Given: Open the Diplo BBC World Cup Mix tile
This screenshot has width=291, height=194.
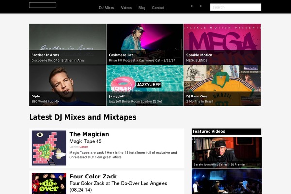Looking at the screenshot, I should [x=67, y=85].
